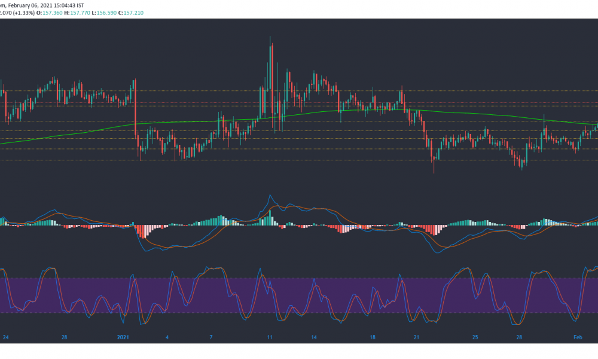Select the 28 date label between 24 and 2021
Viewport: 598px width, 359px height.
pos(65,337)
